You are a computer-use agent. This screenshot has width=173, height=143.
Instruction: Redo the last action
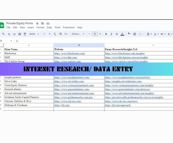coord(14,34)
